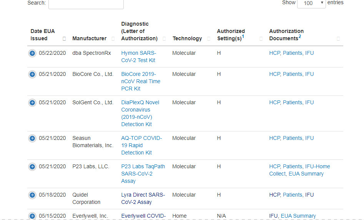The height and width of the screenshot is (220, 364).
Task: Expand the BioCore Co., Ltd. row
Action: tap(32, 74)
